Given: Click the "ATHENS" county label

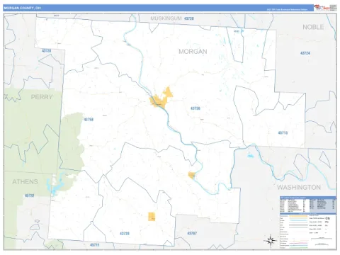Looking at the screenshot, I should coord(25,181).
